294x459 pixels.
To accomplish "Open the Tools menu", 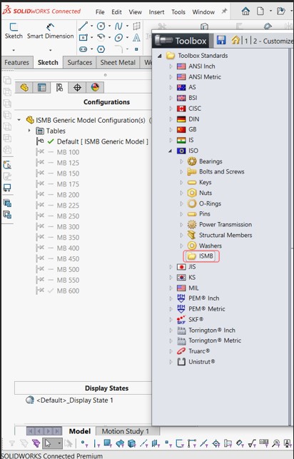I will pos(178,12).
